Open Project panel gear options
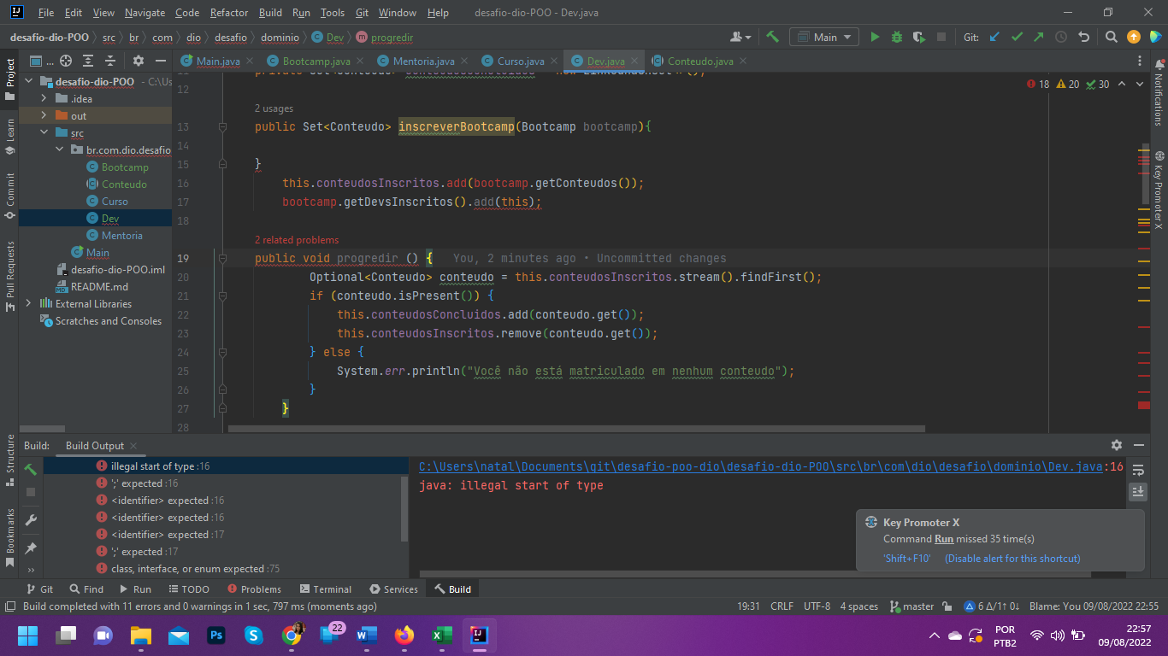This screenshot has width=1168, height=656. pyautogui.click(x=138, y=61)
